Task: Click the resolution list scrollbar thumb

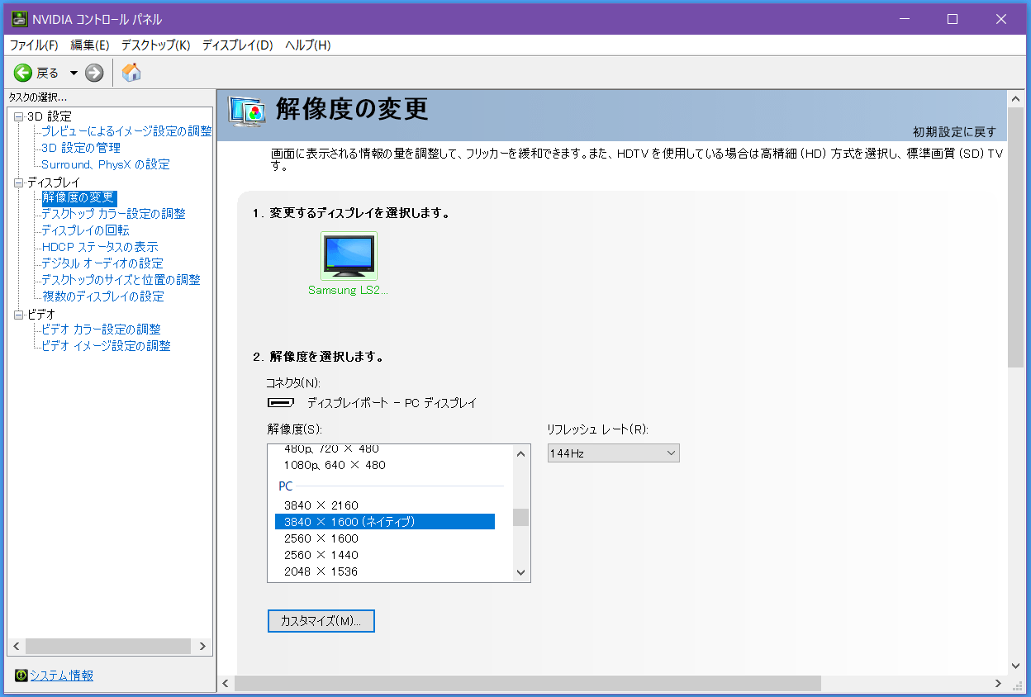Action: (x=520, y=517)
